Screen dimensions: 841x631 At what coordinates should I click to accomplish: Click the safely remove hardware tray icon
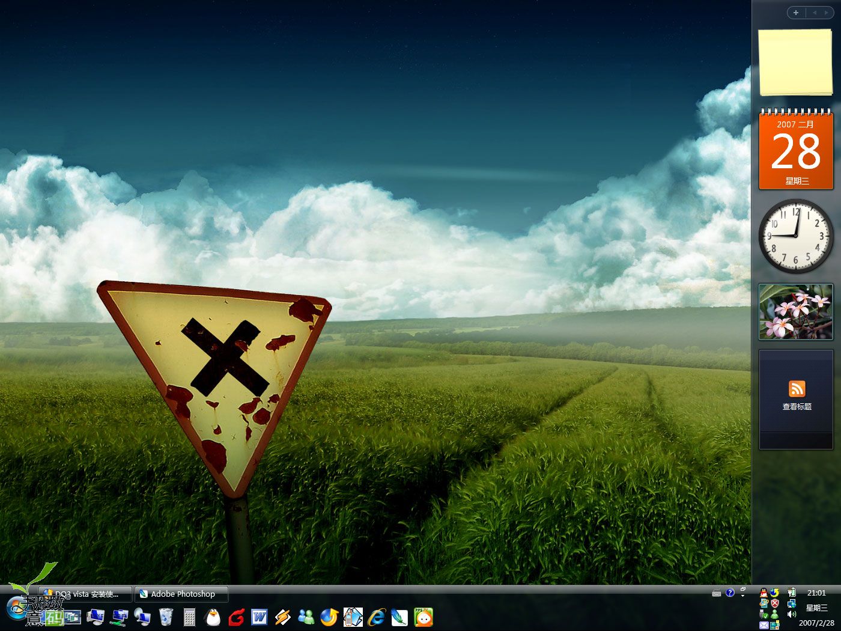click(x=764, y=615)
